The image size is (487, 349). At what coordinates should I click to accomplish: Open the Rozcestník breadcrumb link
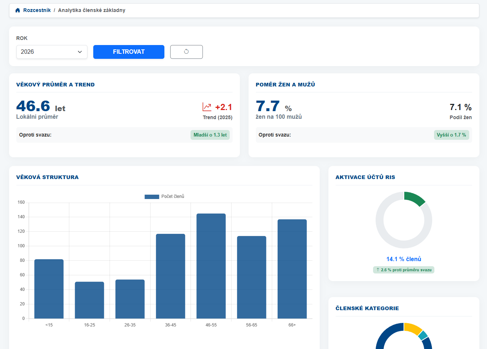tap(37, 10)
